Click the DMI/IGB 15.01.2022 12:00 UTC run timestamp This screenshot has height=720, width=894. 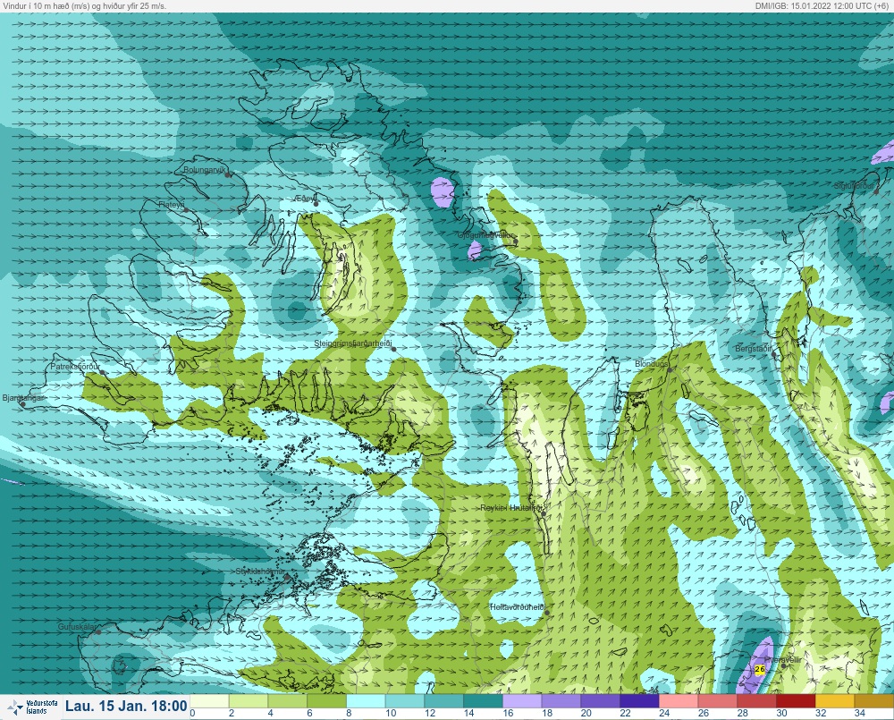pyautogui.click(x=823, y=5)
